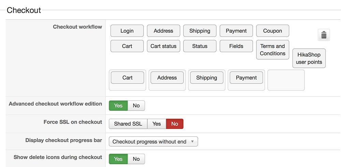Click the red No for Force SSL
Viewport: 341px width, 167px height.
coord(175,124)
